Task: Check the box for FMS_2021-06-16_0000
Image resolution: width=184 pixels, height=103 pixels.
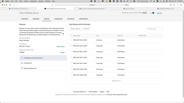Action: [71, 40]
